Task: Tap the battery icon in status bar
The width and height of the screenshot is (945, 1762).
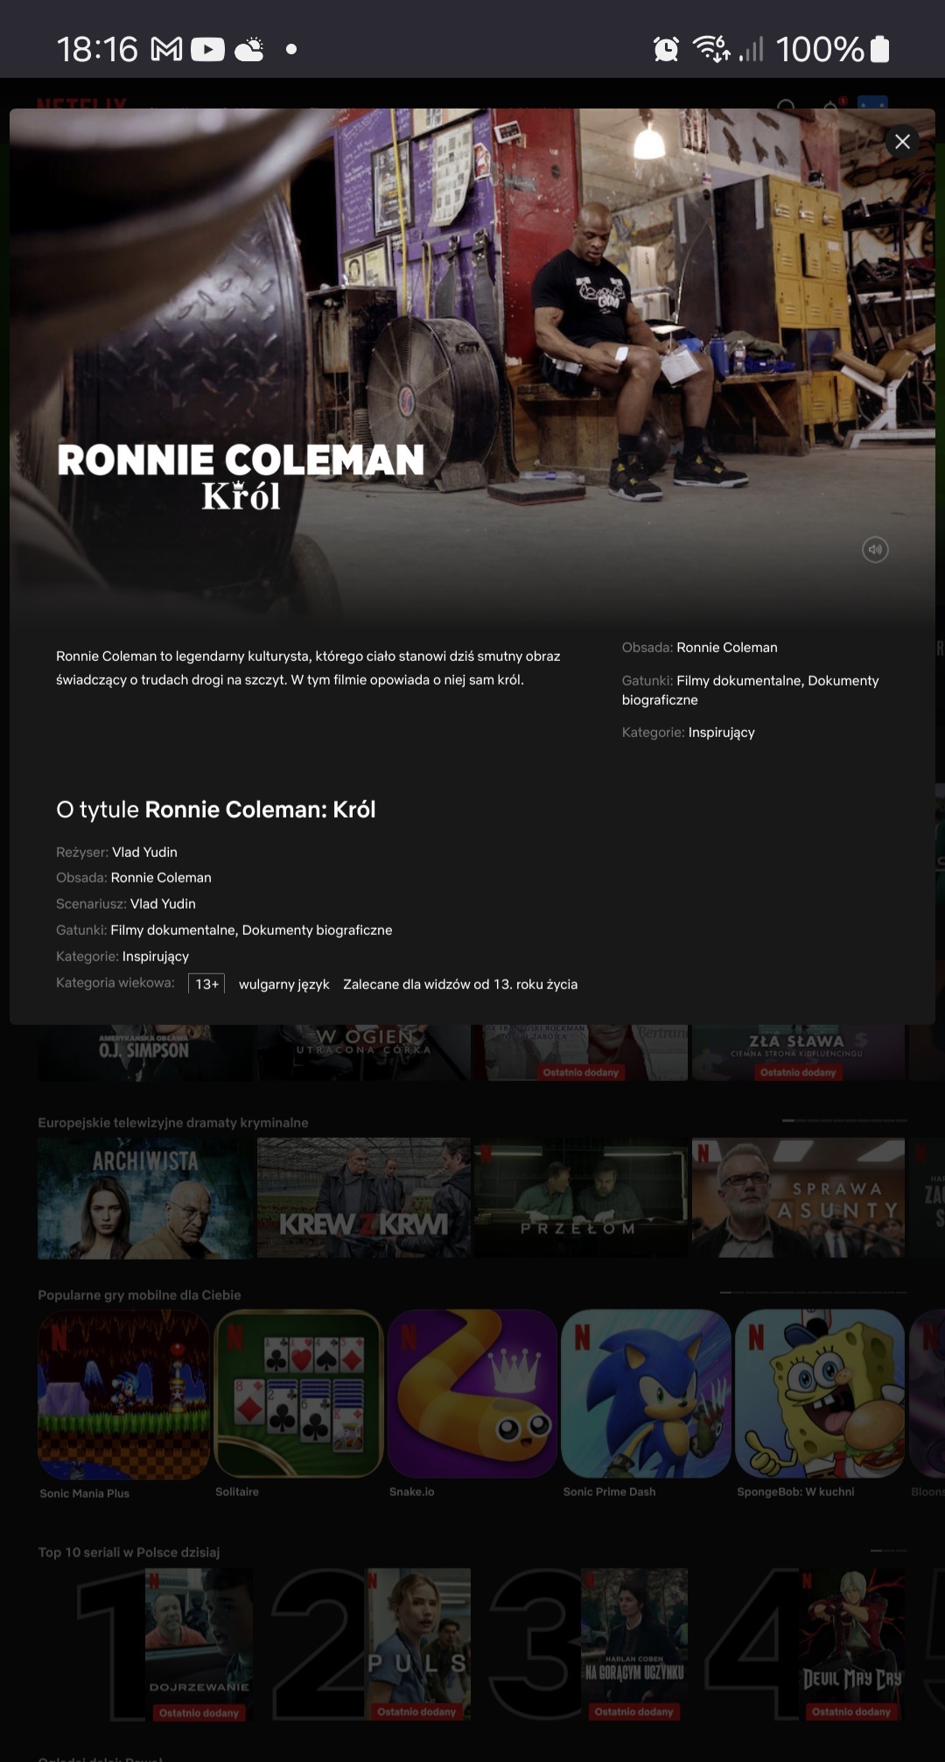Action: [x=880, y=49]
